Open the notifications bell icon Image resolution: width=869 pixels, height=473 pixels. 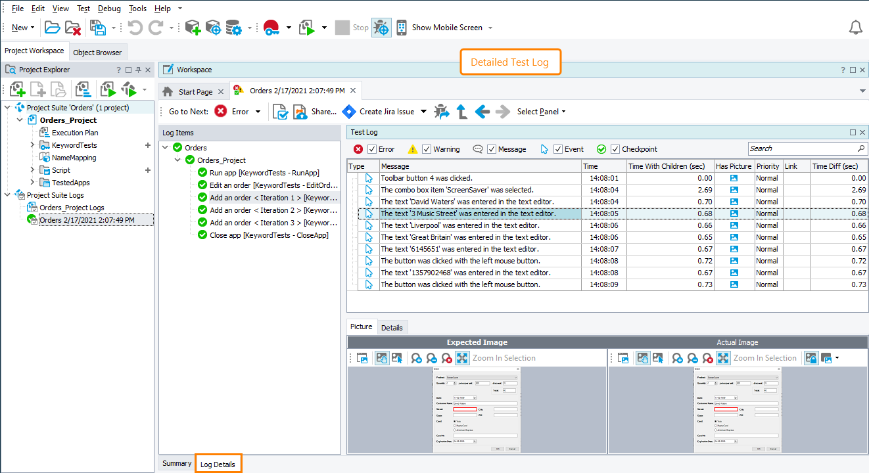coord(855,27)
